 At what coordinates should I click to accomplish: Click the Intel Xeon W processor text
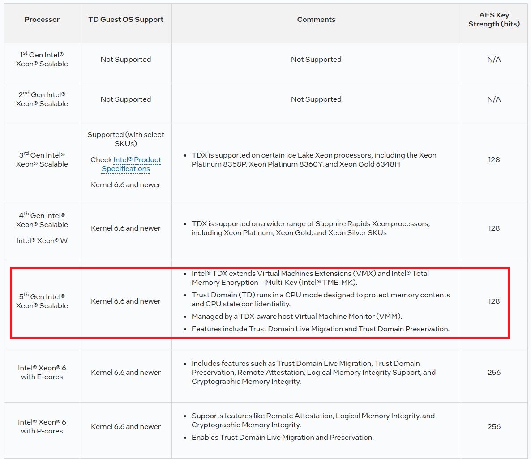pyautogui.click(x=42, y=241)
